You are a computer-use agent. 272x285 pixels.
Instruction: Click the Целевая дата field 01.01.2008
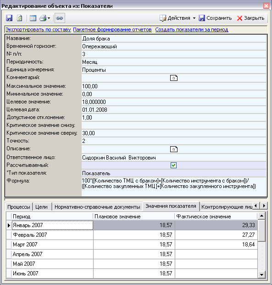174,109
